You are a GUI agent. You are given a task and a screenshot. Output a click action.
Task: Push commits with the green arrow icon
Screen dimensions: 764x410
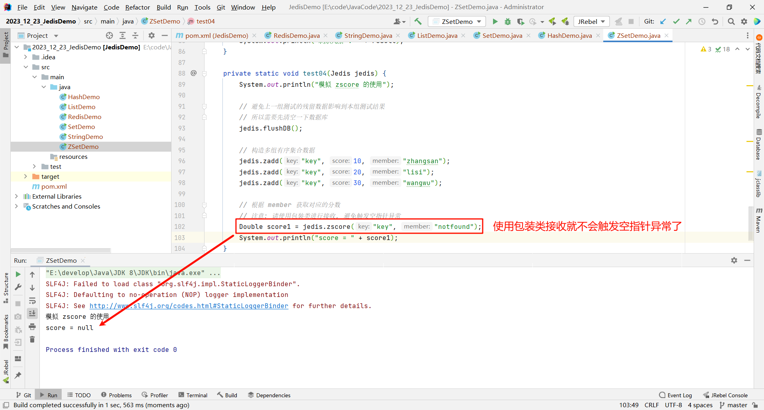coord(689,21)
